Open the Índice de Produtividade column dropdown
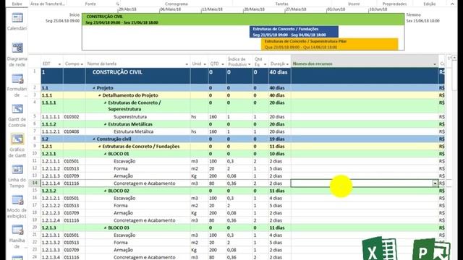 pyautogui.click(x=249, y=64)
